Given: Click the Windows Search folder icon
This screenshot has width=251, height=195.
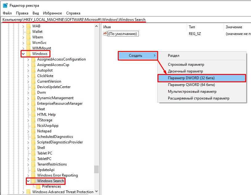Looking at the screenshot, I should point(33,181).
